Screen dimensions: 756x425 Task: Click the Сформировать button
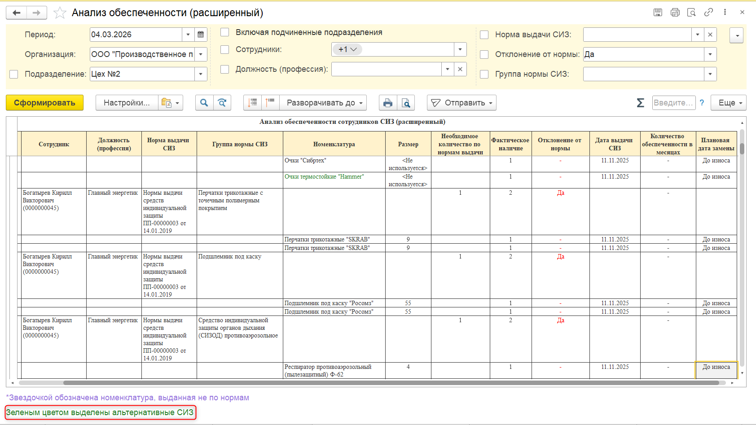tap(44, 103)
